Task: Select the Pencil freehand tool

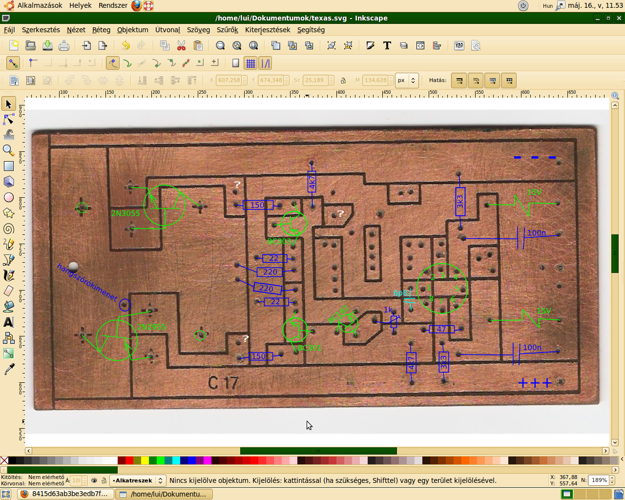Action: click(8, 244)
